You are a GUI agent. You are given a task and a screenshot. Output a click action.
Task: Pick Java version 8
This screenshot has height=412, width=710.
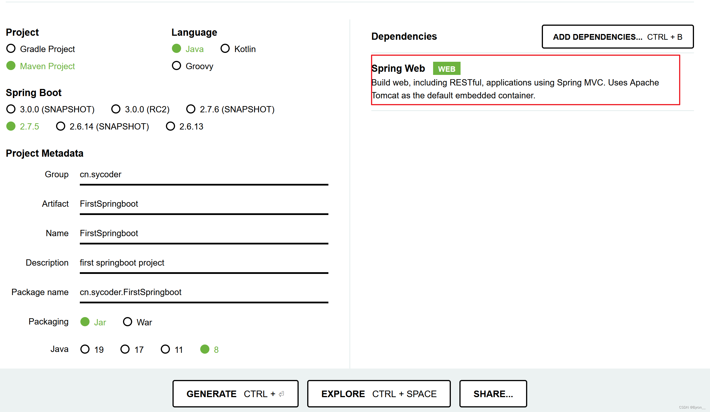pos(209,349)
